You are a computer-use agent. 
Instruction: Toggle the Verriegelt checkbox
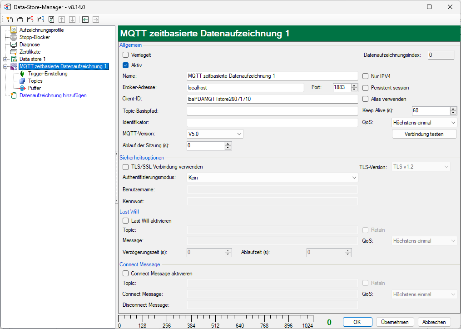tap(125, 55)
